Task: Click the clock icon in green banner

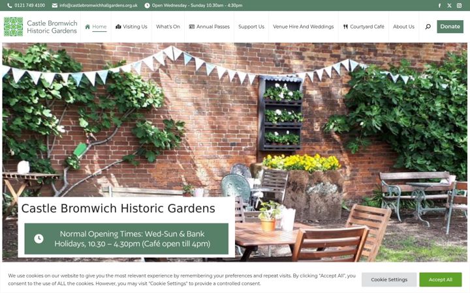Action: click(39, 238)
